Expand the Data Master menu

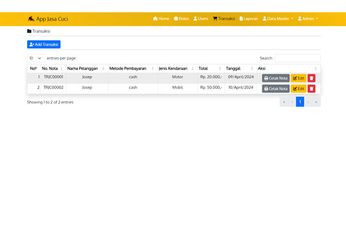pyautogui.click(x=278, y=19)
